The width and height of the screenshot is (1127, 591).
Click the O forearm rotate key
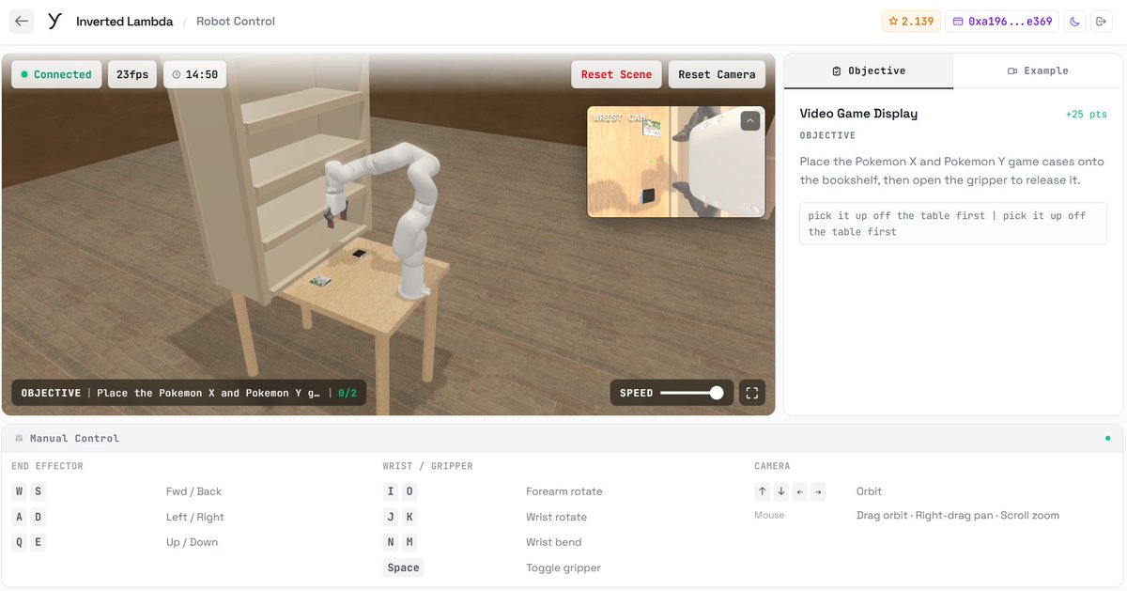click(409, 491)
